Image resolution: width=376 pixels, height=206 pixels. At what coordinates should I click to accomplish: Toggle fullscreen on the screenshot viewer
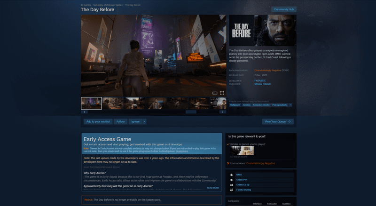(x=222, y=93)
